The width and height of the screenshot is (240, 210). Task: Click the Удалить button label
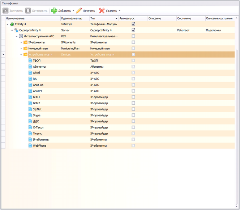111,11
